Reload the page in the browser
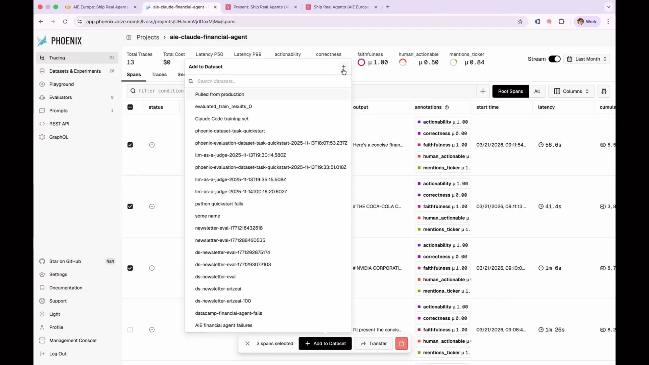Image resolution: width=649 pixels, height=365 pixels. 65,22
